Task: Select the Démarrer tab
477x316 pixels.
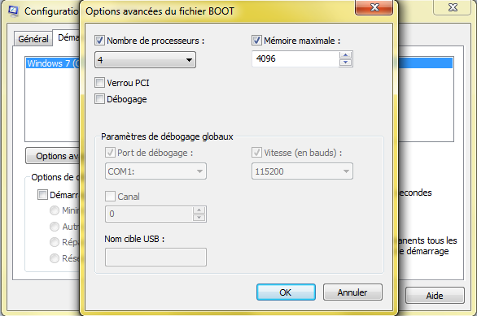Action: tap(68, 37)
